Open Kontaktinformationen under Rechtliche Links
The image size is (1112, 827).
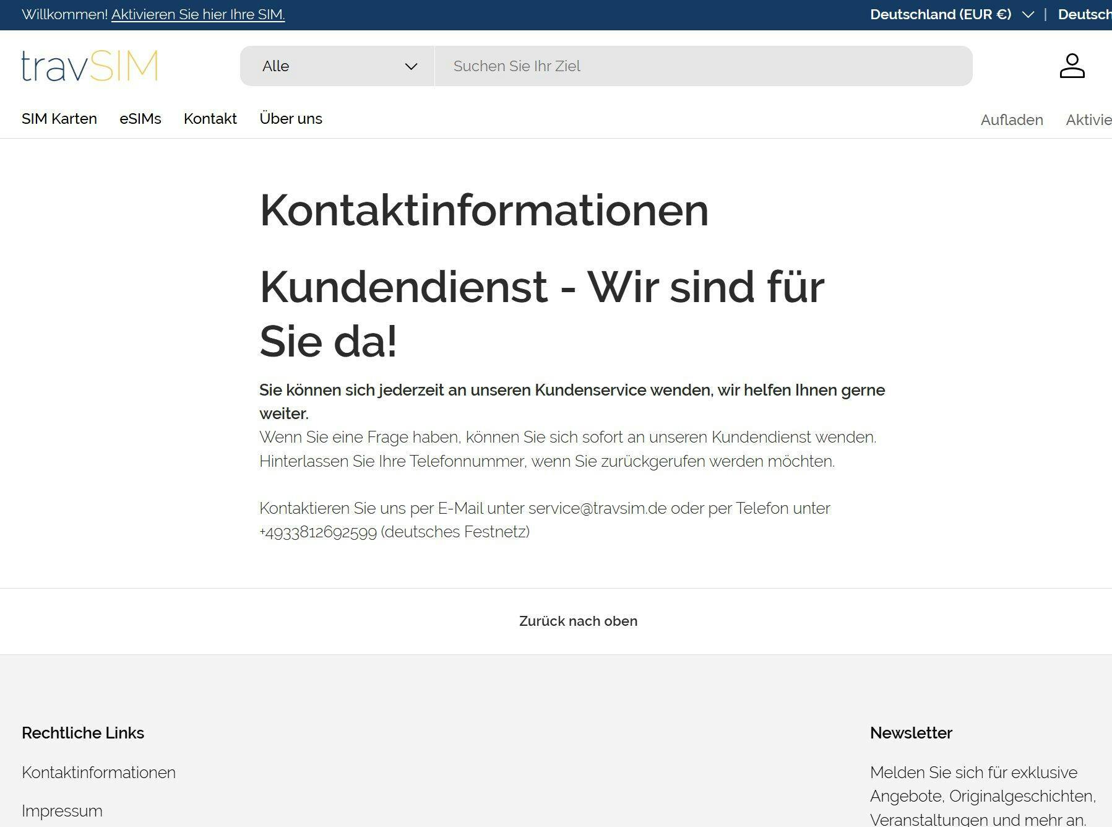pos(98,773)
